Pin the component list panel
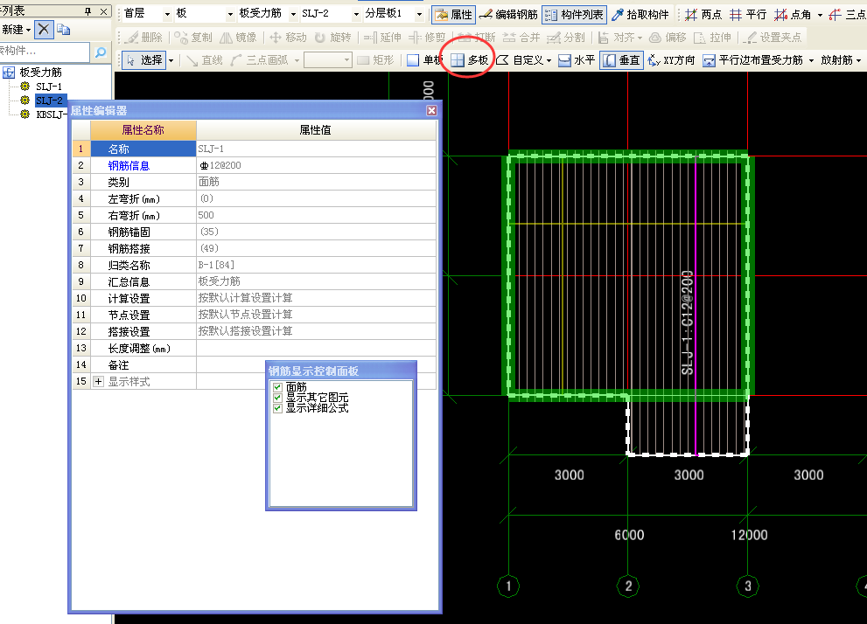 coord(88,11)
